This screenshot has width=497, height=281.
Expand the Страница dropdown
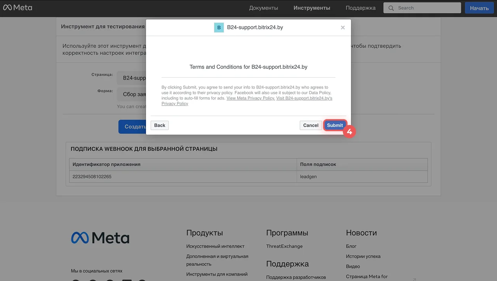(x=132, y=78)
